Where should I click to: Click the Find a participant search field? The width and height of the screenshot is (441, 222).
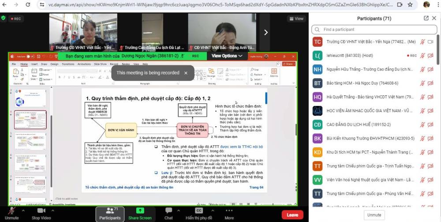tap(374, 30)
